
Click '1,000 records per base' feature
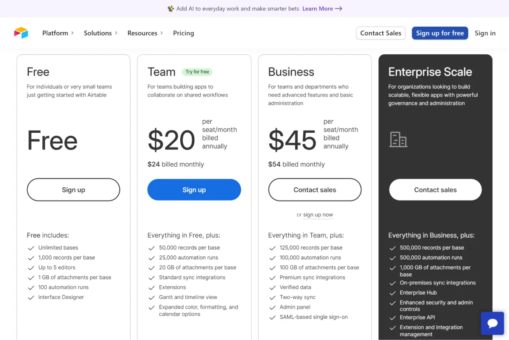(67, 258)
